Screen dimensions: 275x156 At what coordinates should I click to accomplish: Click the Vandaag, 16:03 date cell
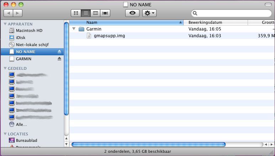point(205,36)
